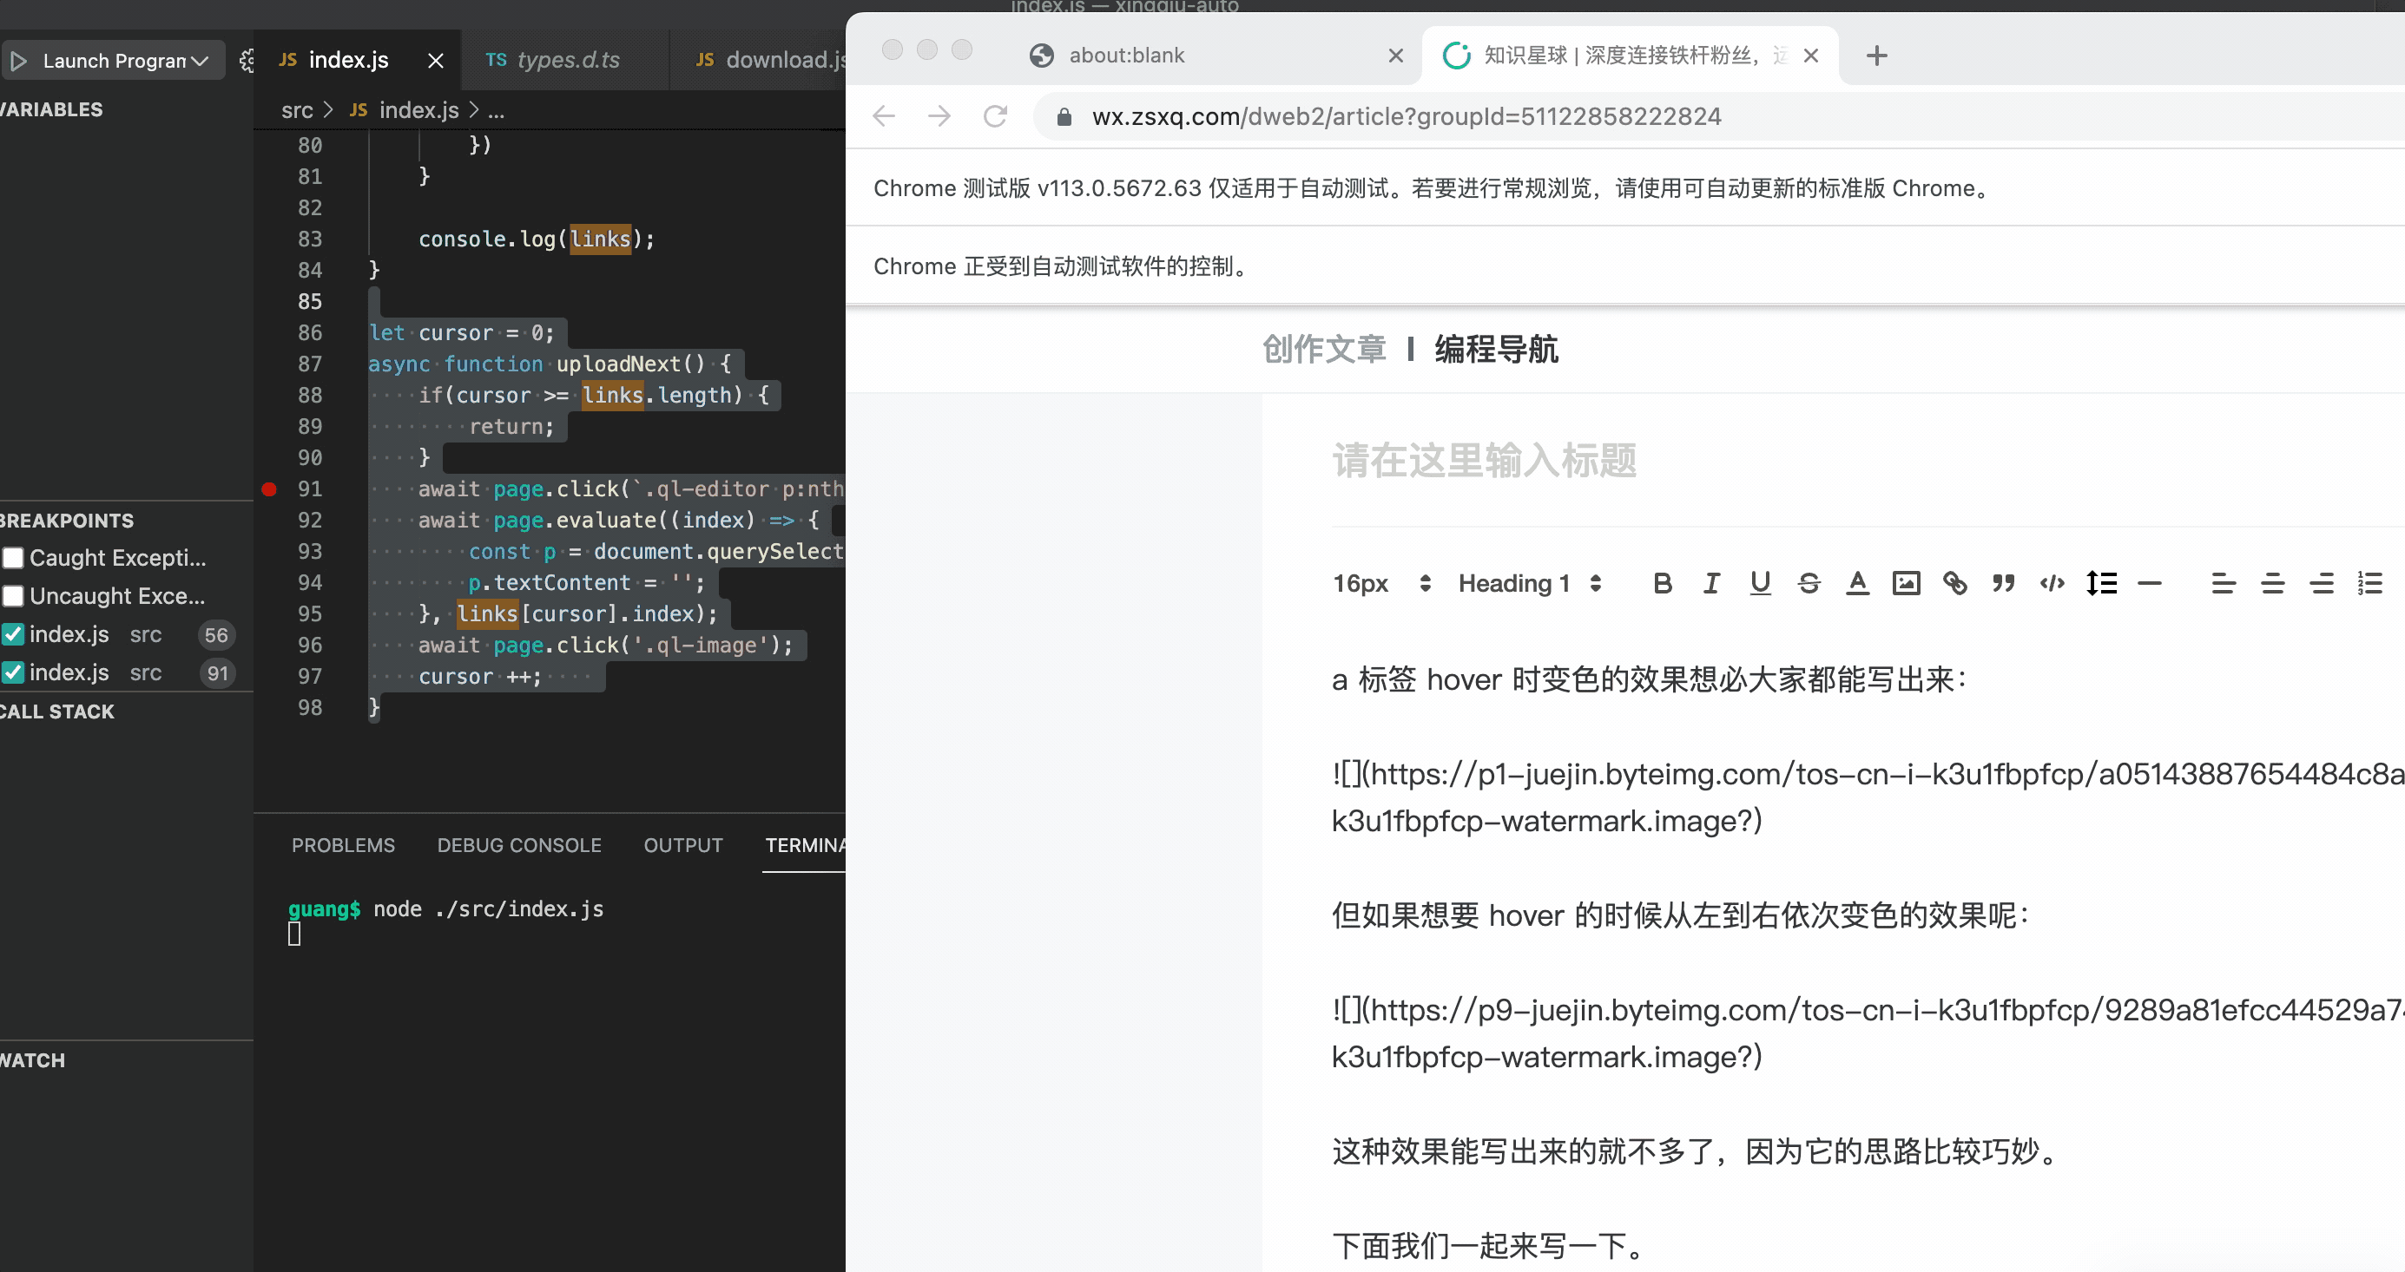Image resolution: width=2405 pixels, height=1272 pixels.
Task: Apply ordered numbered list
Action: click(2369, 583)
